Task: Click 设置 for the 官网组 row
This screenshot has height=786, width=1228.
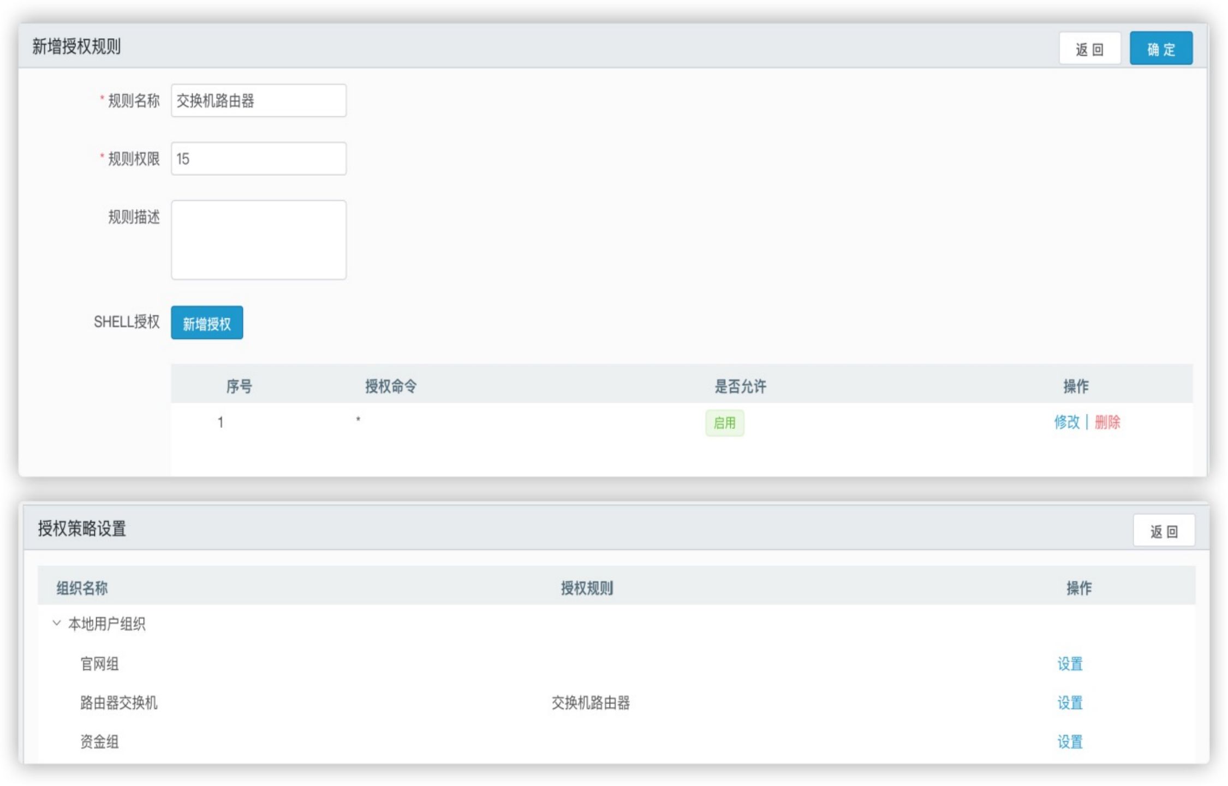Action: click(x=1070, y=664)
